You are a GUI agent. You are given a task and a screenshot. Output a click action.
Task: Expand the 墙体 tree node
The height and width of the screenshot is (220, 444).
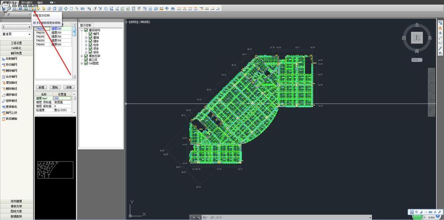pos(86,41)
